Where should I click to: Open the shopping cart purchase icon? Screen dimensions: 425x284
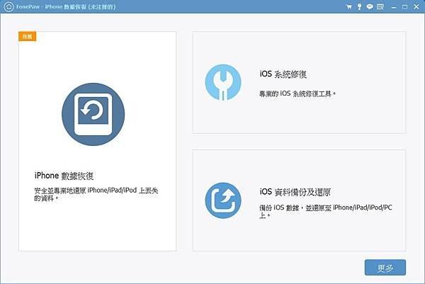pos(348,7)
